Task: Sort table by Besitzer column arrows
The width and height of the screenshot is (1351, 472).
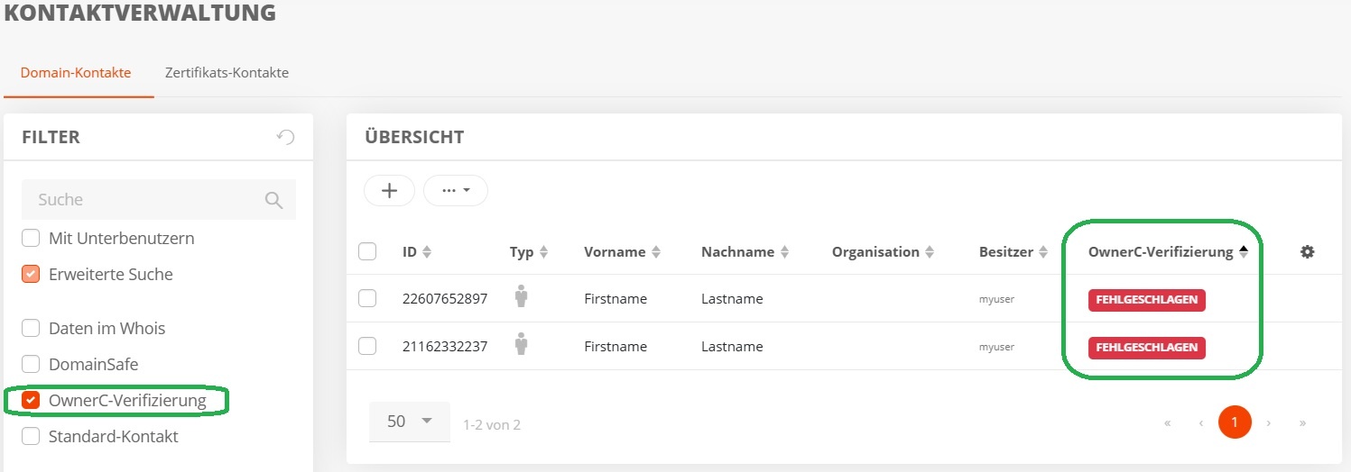Action: [1043, 252]
